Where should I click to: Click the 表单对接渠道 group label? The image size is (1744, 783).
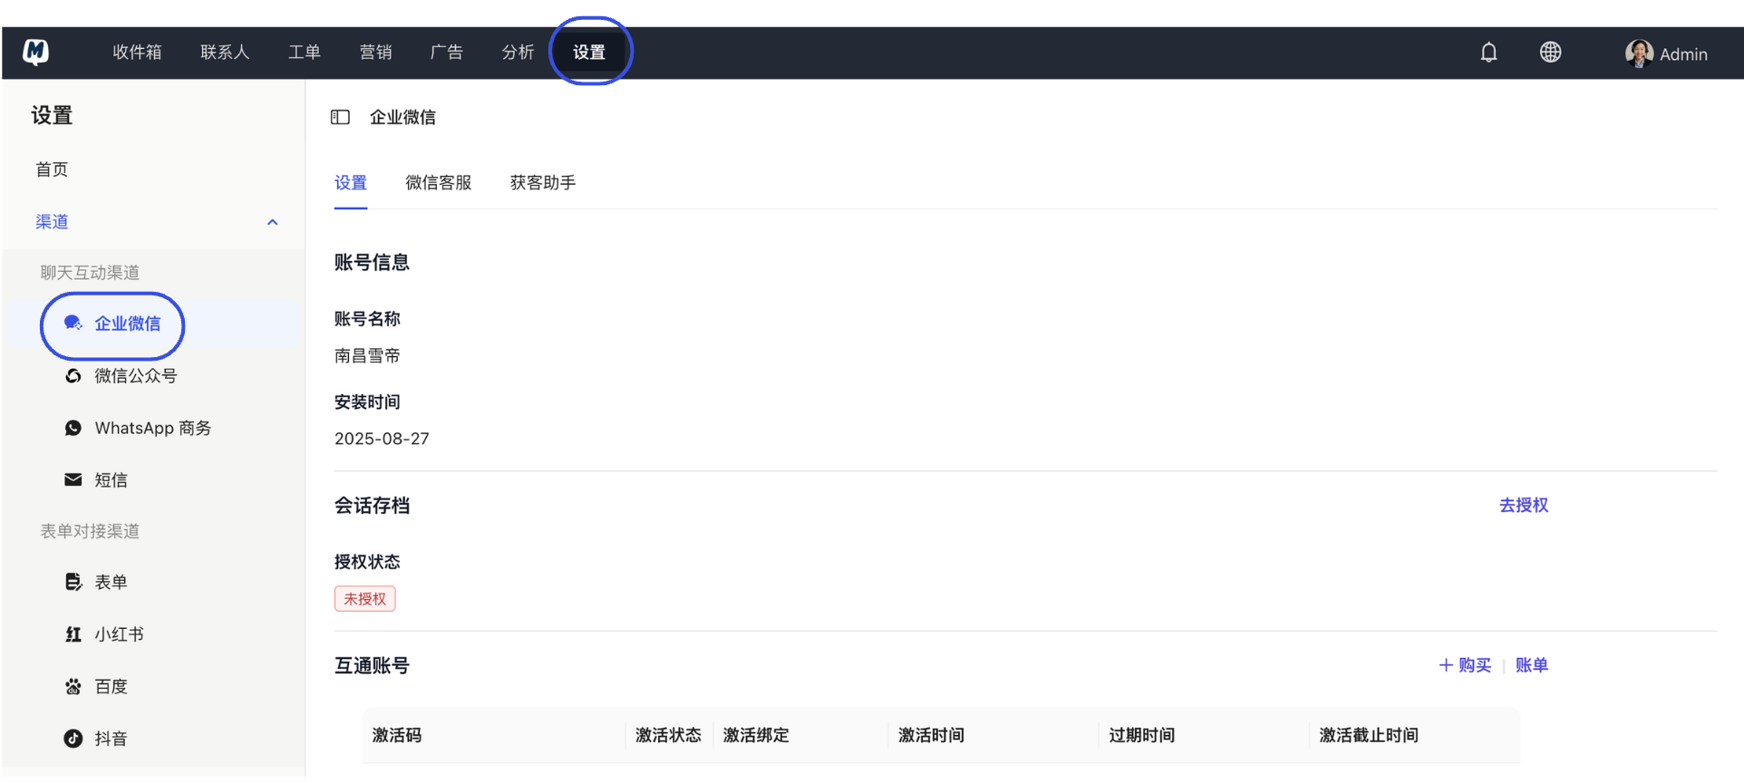click(x=90, y=531)
